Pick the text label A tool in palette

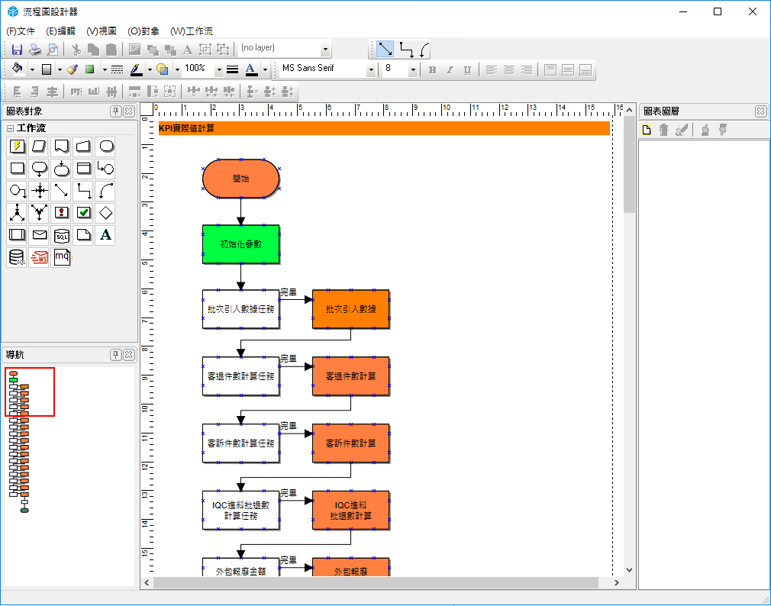106,235
